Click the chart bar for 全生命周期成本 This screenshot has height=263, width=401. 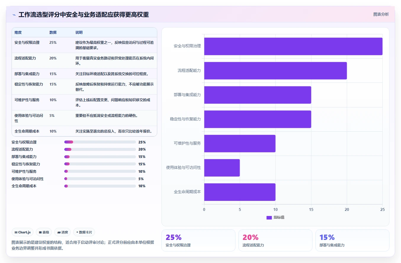click(240, 192)
